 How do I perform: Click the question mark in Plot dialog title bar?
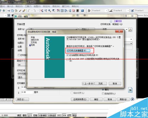point(126,16)
